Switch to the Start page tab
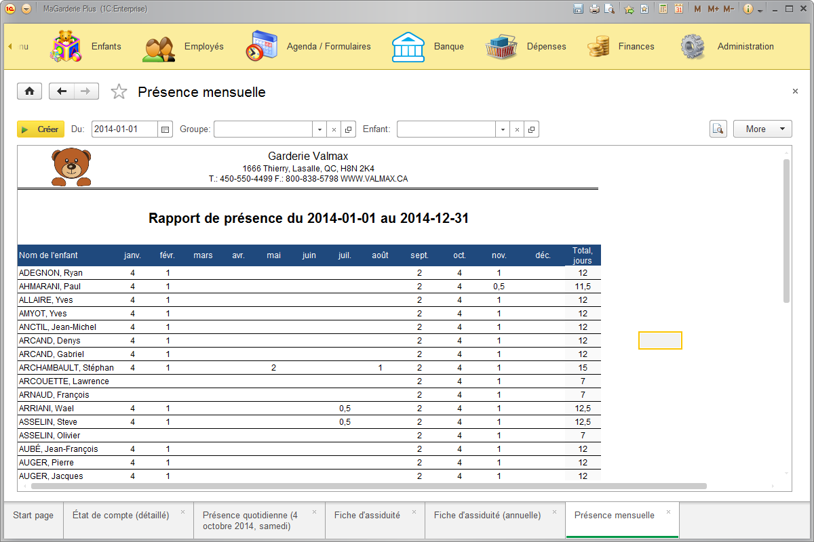 (x=33, y=515)
